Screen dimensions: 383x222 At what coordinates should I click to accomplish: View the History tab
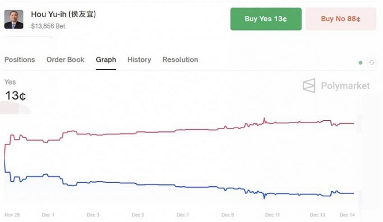tap(139, 60)
